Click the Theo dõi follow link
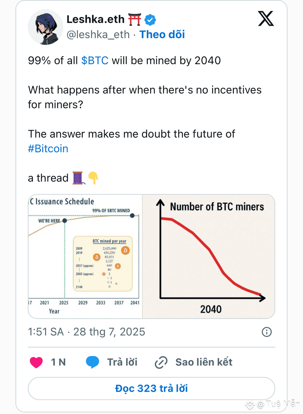The image size is (303, 414). (162, 34)
